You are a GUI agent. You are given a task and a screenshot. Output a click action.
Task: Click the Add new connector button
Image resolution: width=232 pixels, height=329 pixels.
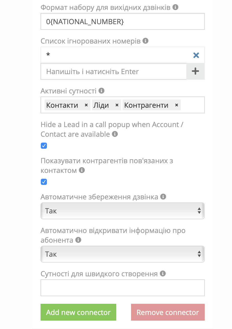(x=78, y=312)
